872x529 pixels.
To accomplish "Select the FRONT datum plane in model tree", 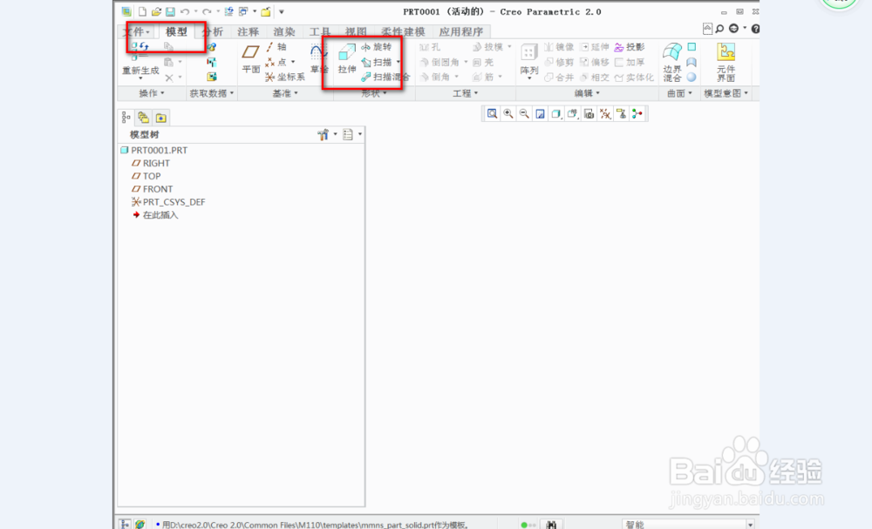I will [153, 189].
